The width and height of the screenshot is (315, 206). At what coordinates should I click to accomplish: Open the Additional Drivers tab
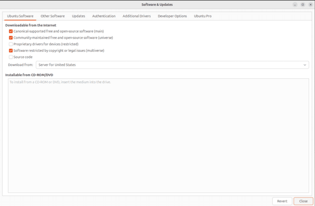click(x=137, y=16)
